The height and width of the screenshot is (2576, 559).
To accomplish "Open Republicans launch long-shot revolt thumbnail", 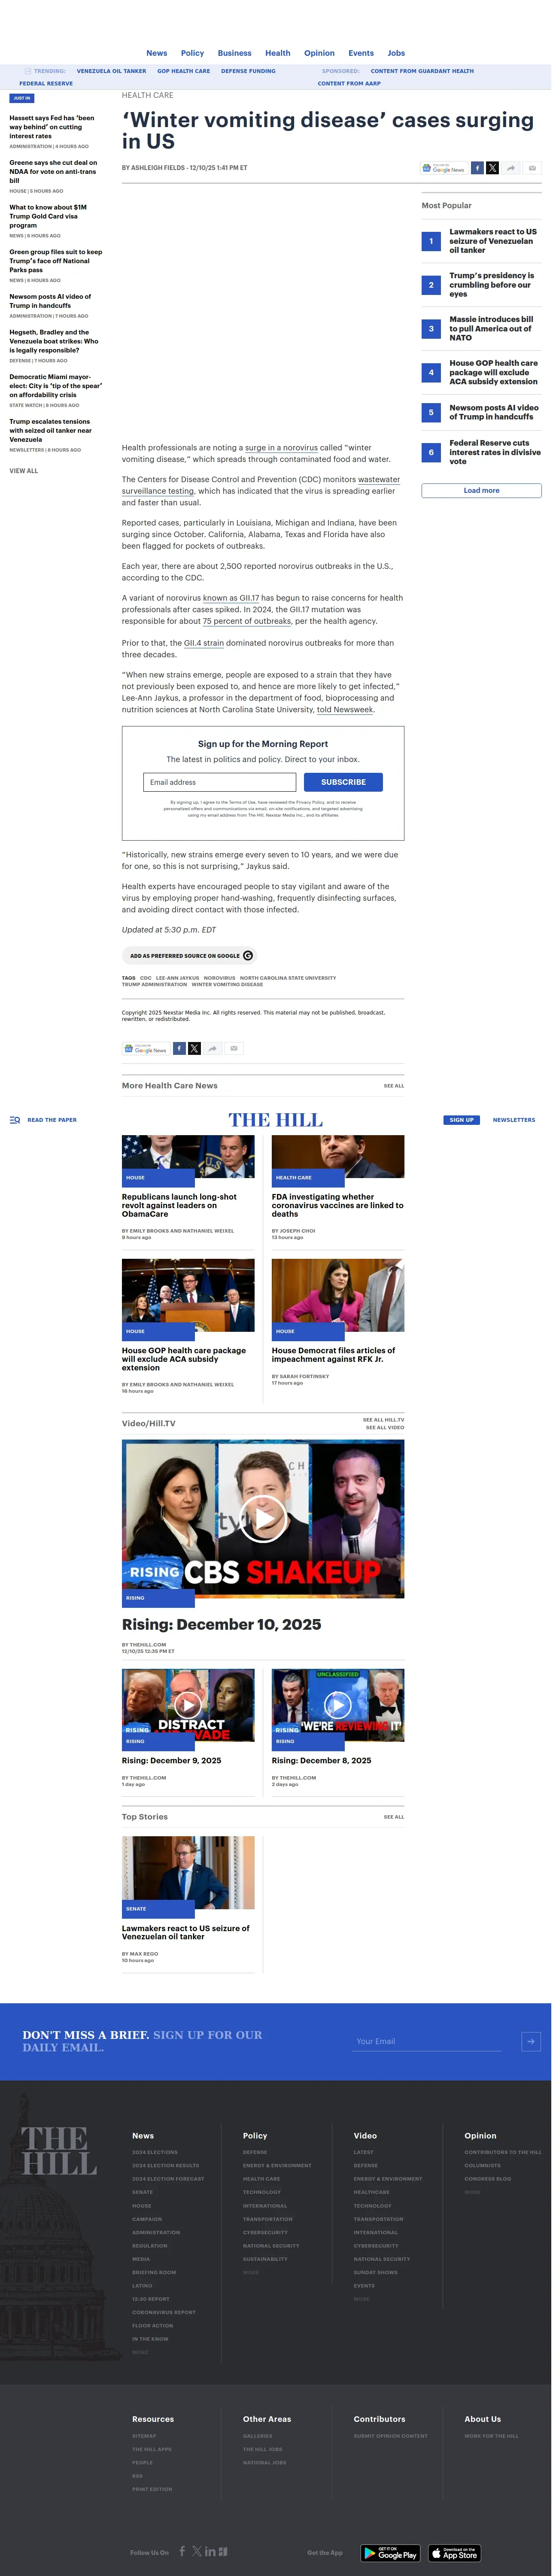I will (x=188, y=1157).
